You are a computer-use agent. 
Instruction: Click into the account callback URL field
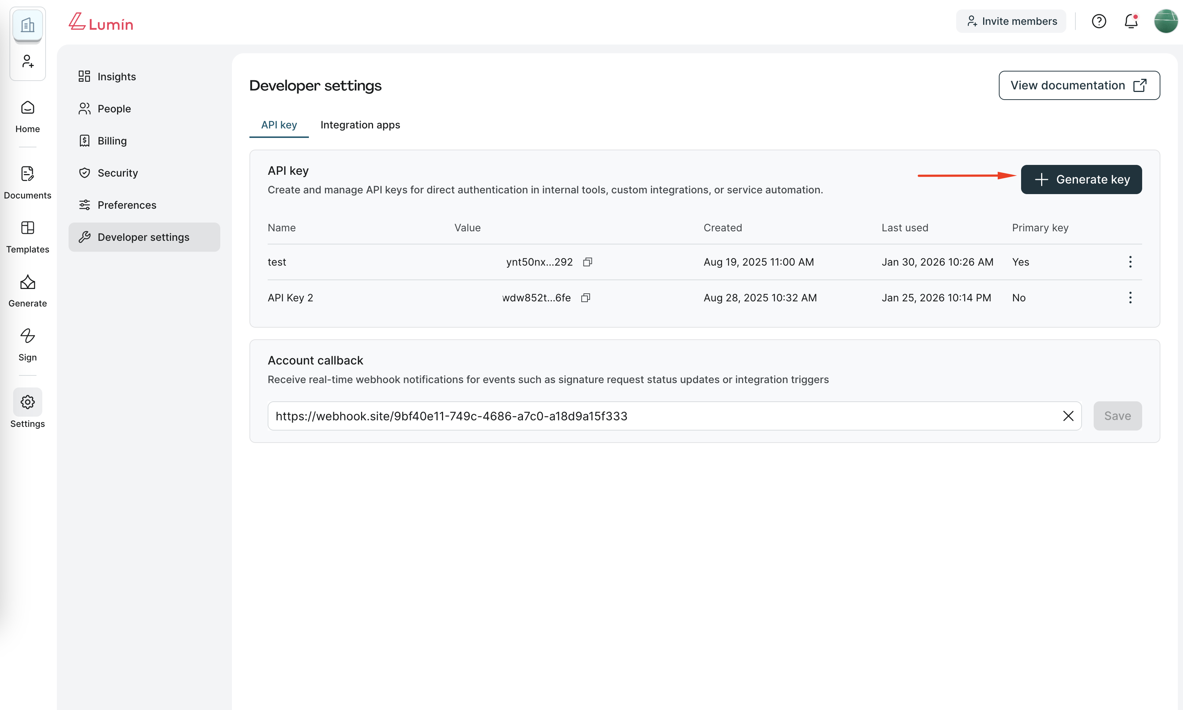click(660, 416)
